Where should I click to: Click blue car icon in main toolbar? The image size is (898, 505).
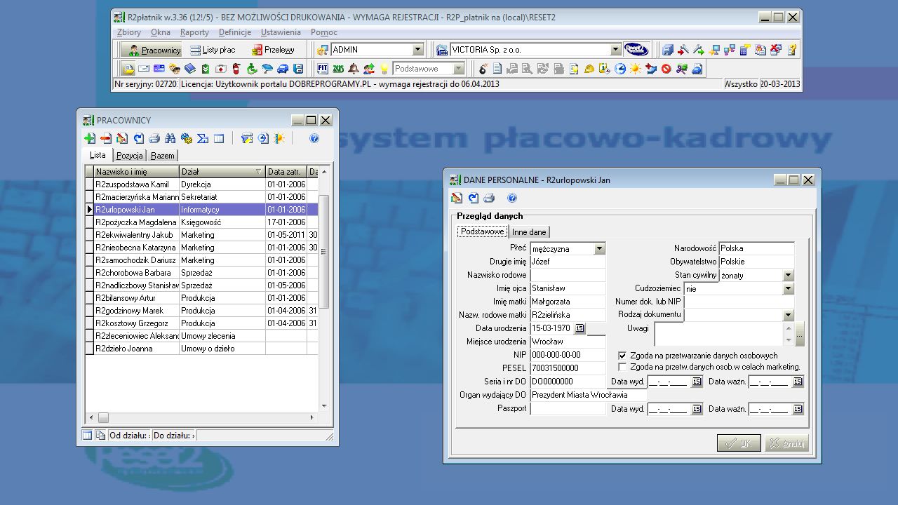(x=283, y=69)
